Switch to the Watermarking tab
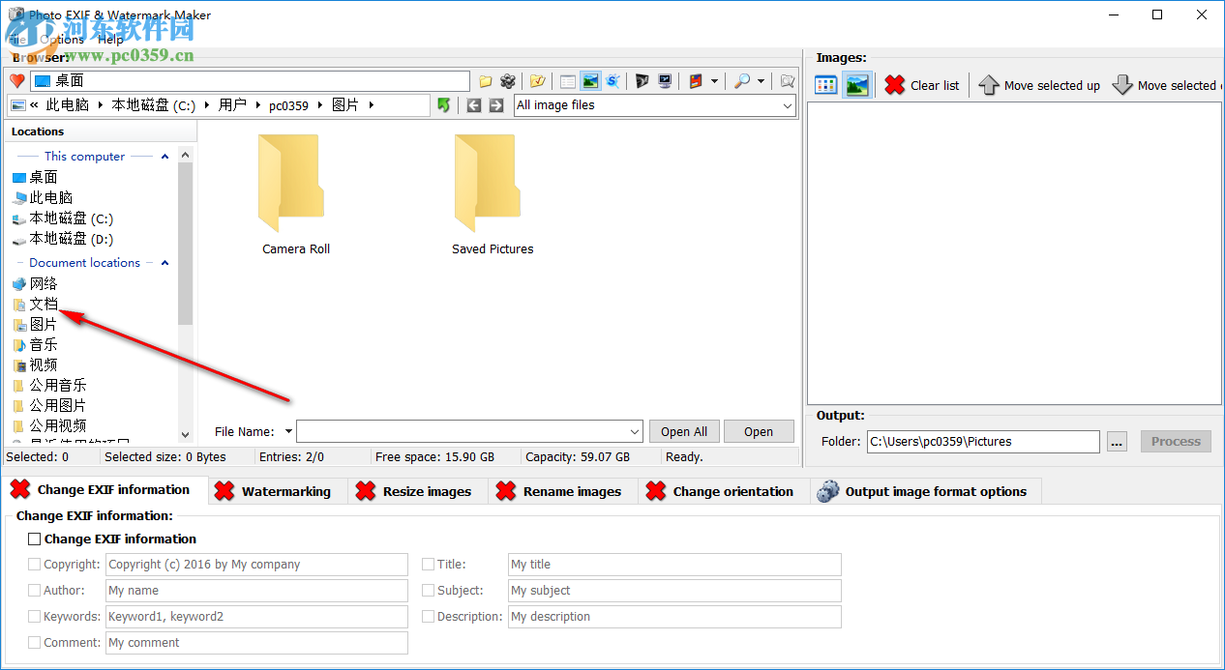 point(278,490)
